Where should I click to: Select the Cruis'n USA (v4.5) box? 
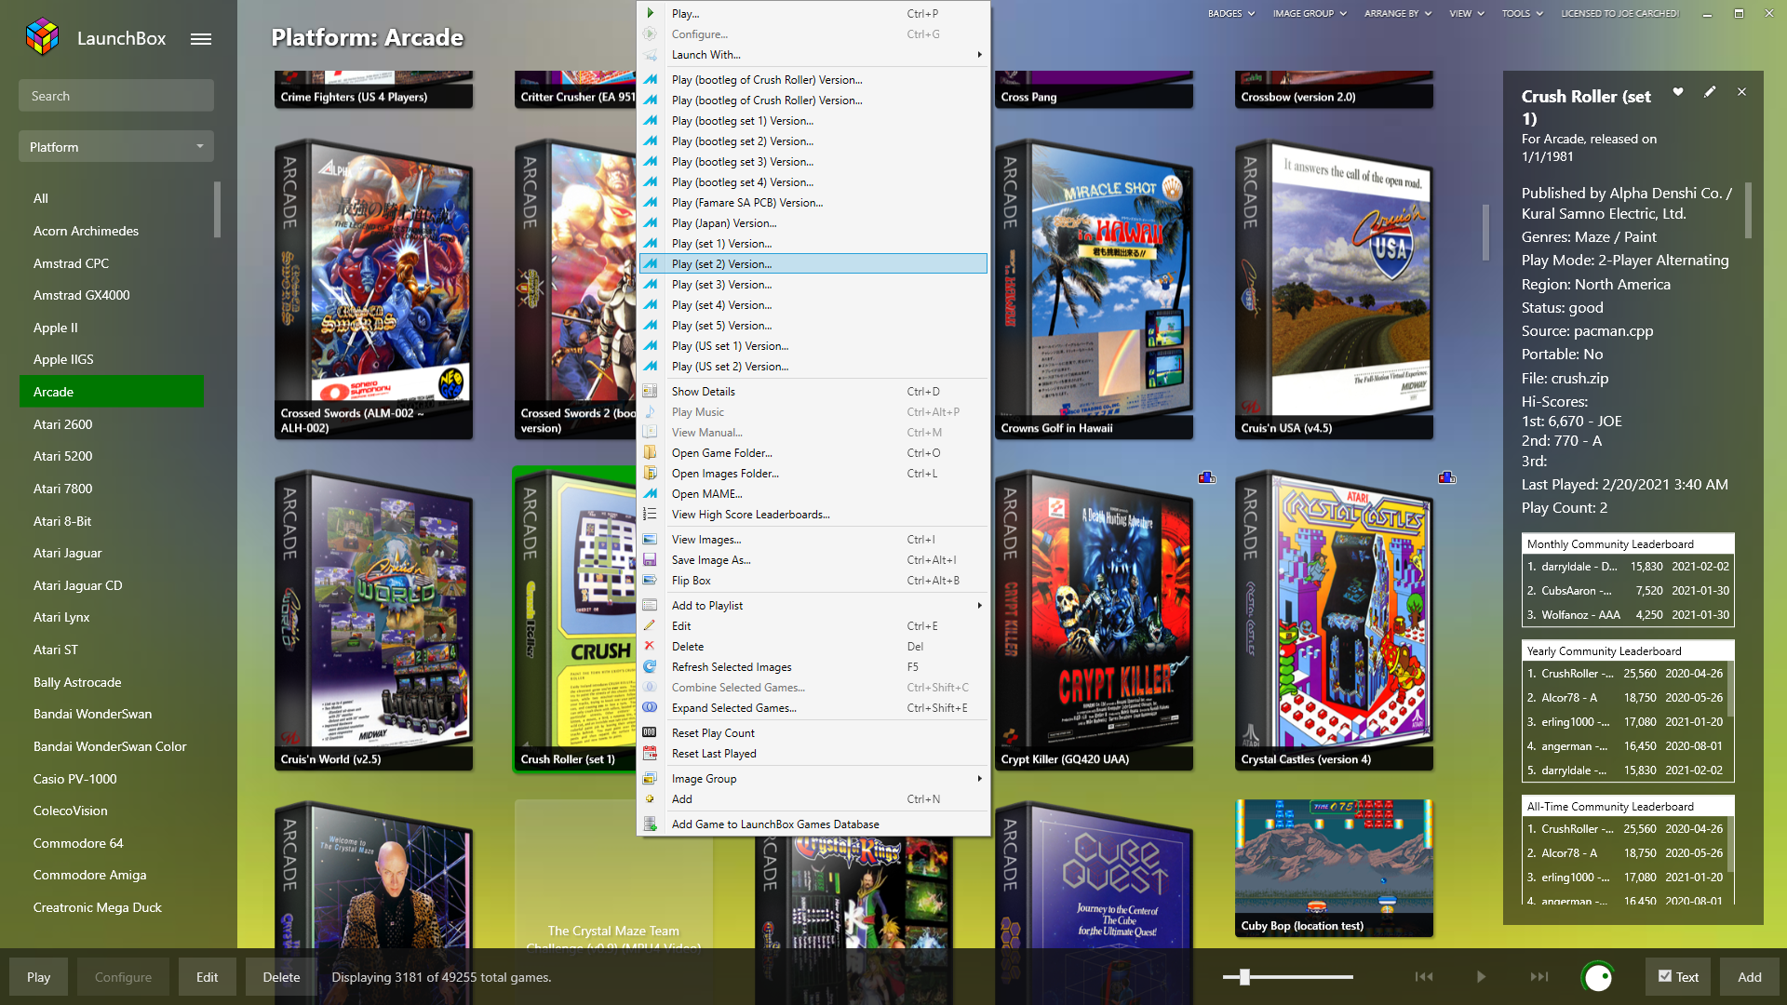pos(1334,289)
